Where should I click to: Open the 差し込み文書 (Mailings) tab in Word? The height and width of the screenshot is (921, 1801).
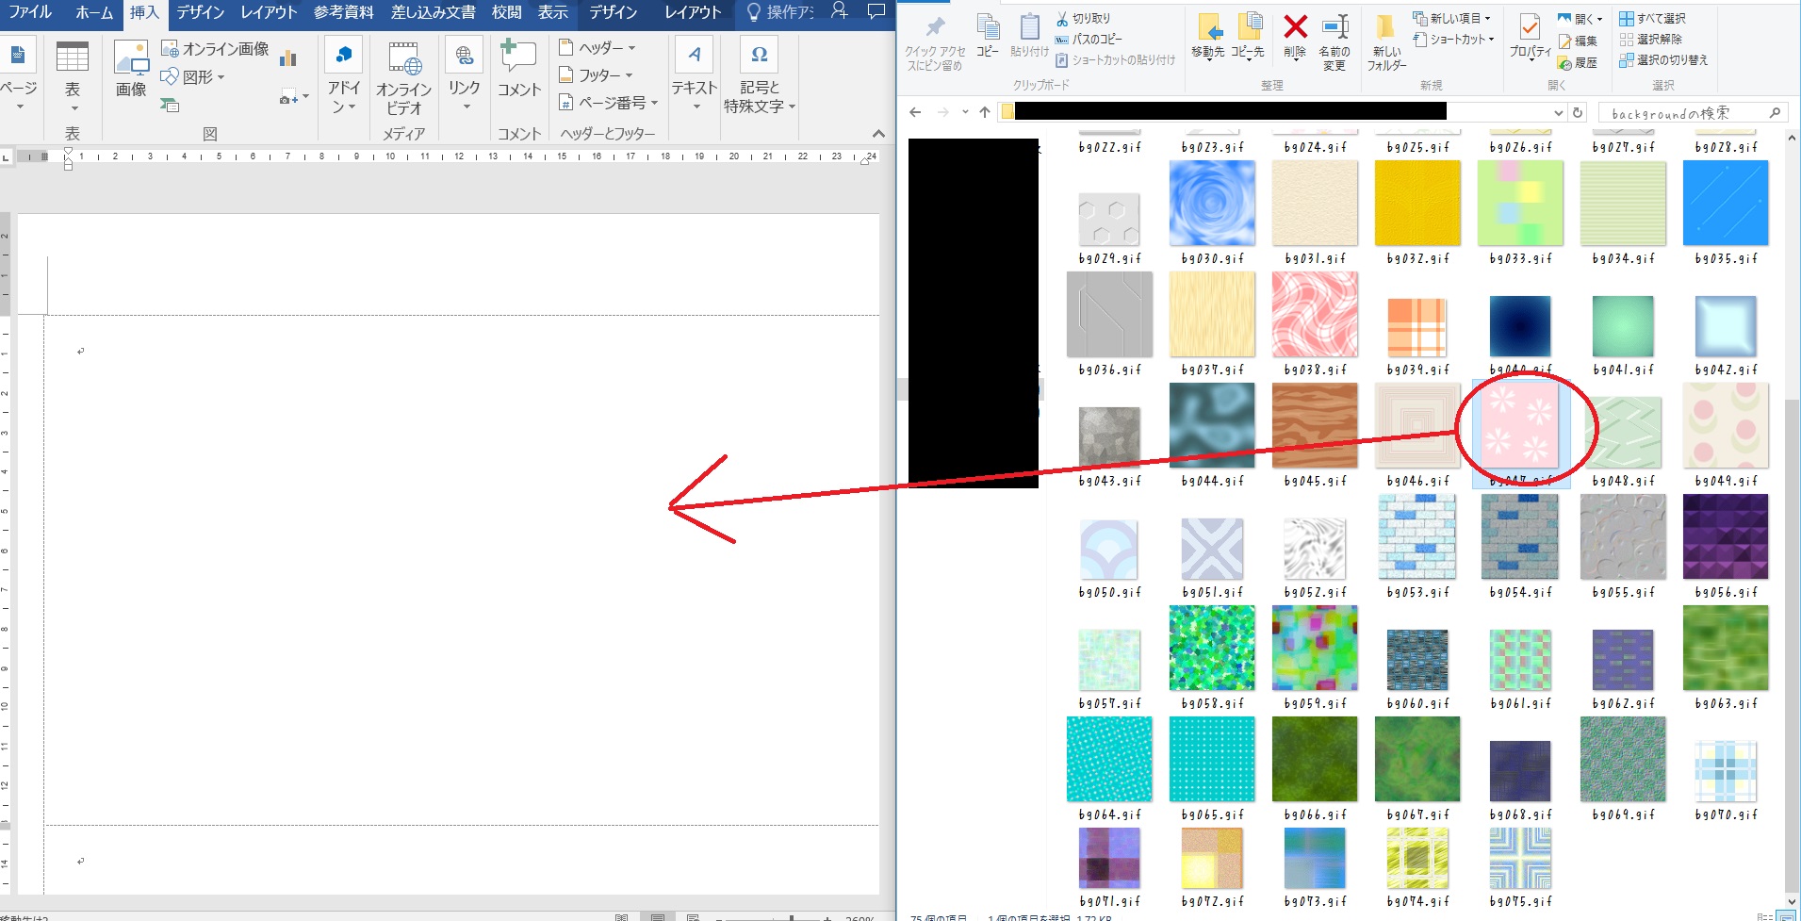point(434,12)
